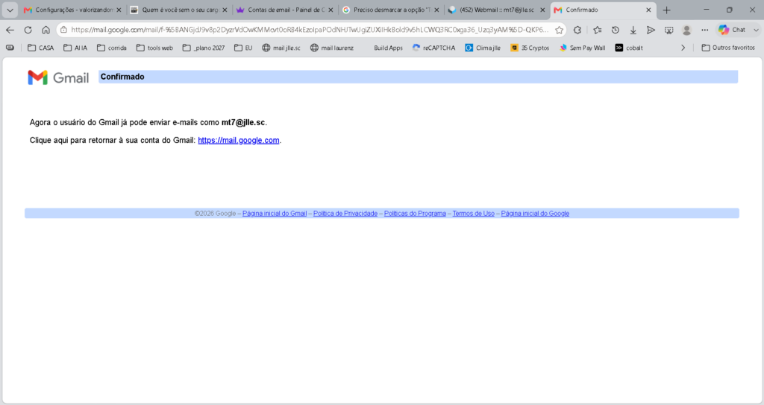764x405 pixels.
Task: Open the Clima jlle bookmark
Action: (x=483, y=48)
